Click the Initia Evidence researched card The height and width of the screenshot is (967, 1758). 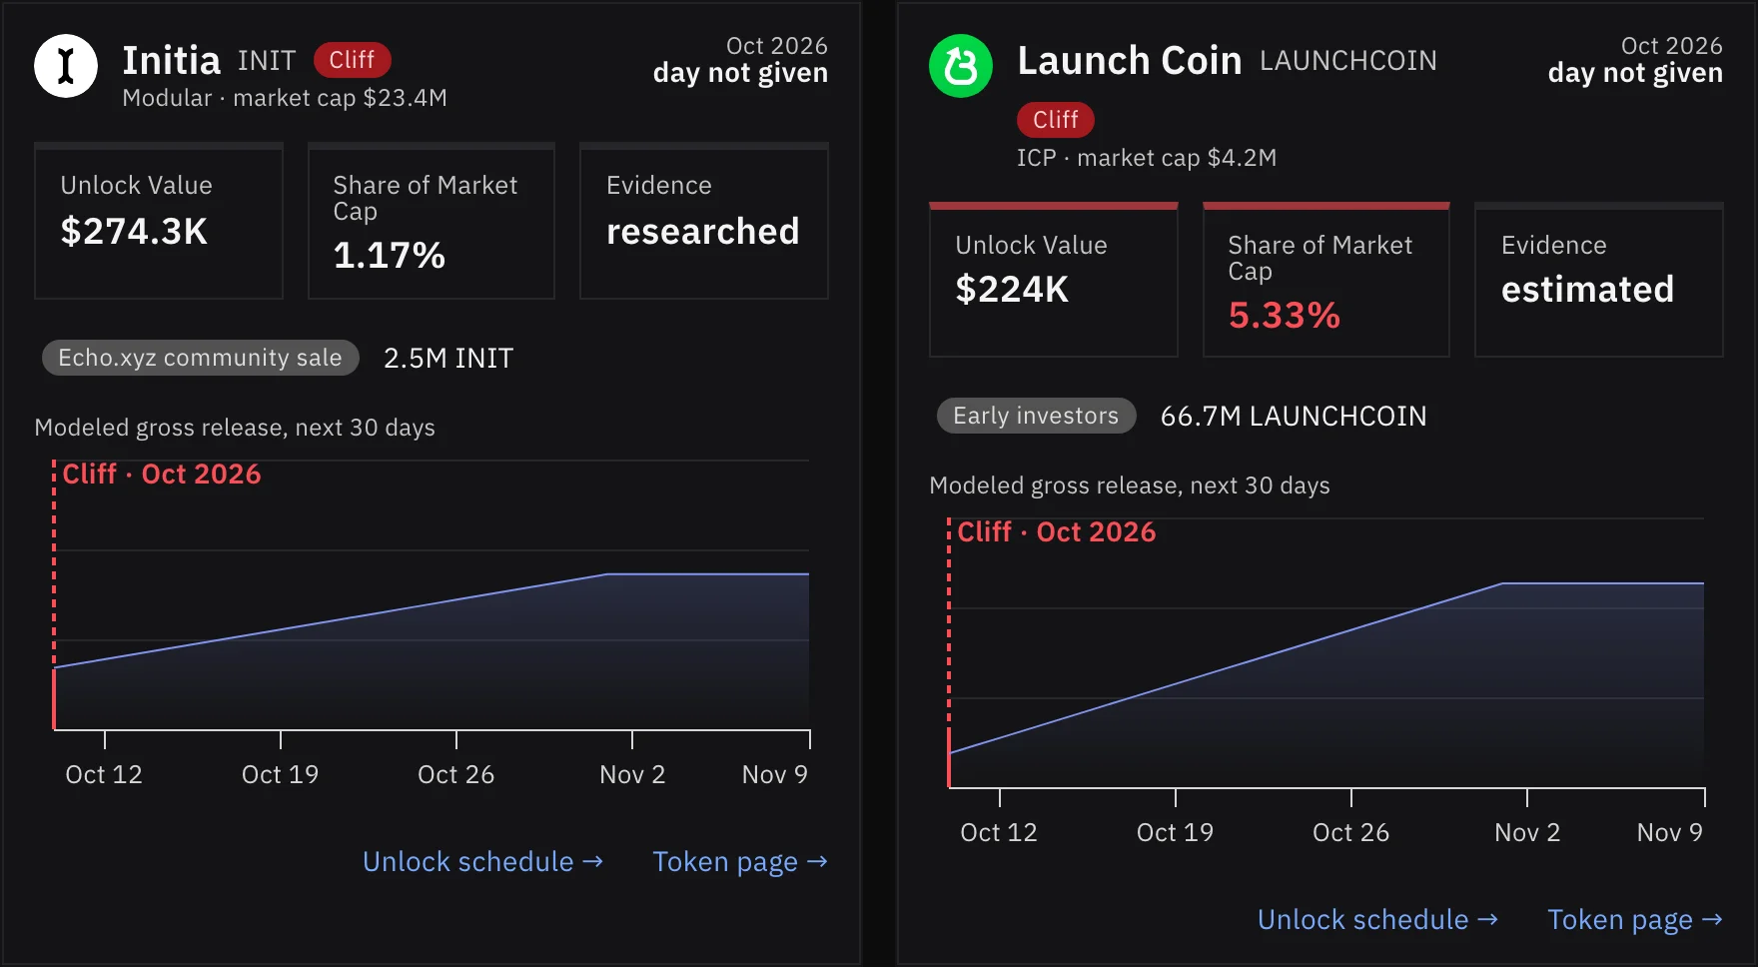pos(704,221)
